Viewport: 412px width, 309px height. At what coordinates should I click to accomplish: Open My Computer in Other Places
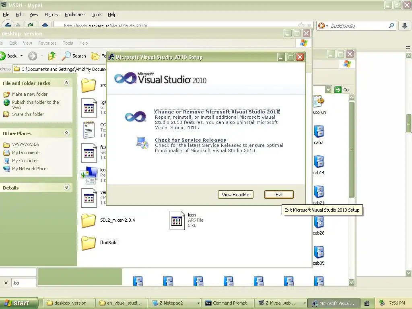tap(25, 161)
